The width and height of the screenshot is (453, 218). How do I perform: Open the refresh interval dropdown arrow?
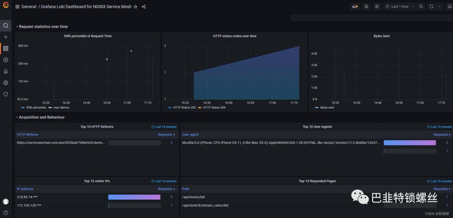440,7
